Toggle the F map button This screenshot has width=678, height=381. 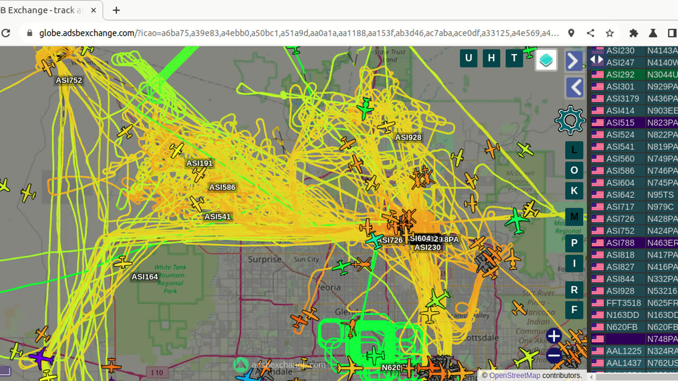click(574, 310)
